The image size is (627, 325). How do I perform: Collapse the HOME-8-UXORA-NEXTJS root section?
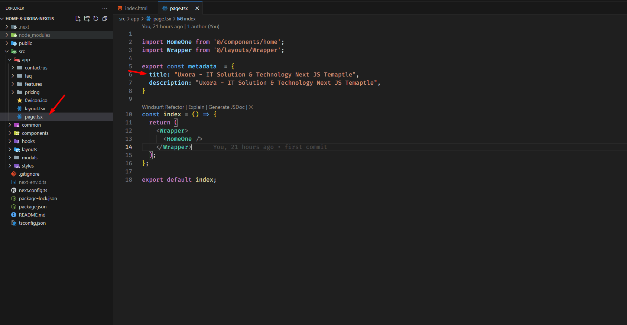(x=30, y=19)
